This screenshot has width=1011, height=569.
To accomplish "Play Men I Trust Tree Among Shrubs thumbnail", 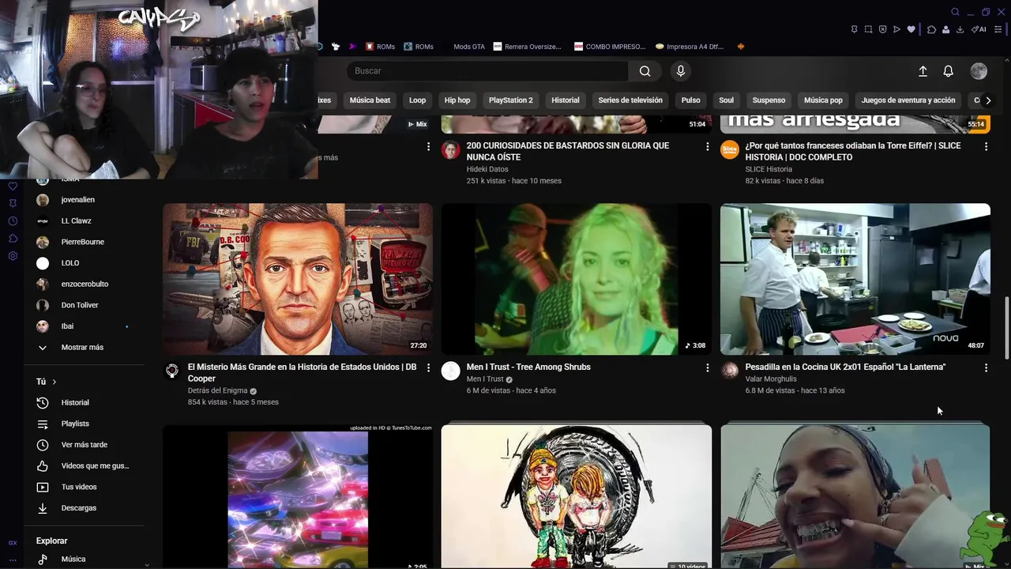I will tap(577, 279).
